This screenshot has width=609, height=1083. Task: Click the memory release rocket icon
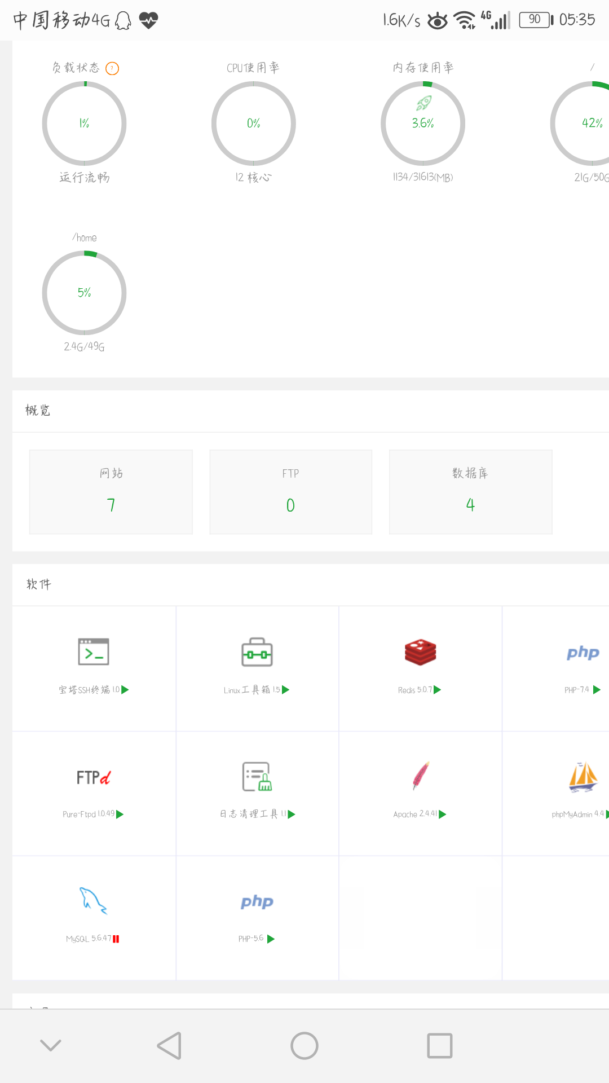(x=424, y=103)
